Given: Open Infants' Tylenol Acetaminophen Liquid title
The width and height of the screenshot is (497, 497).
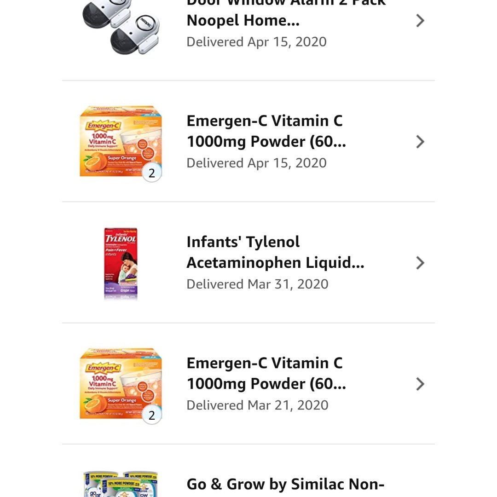Looking at the screenshot, I should click(275, 252).
